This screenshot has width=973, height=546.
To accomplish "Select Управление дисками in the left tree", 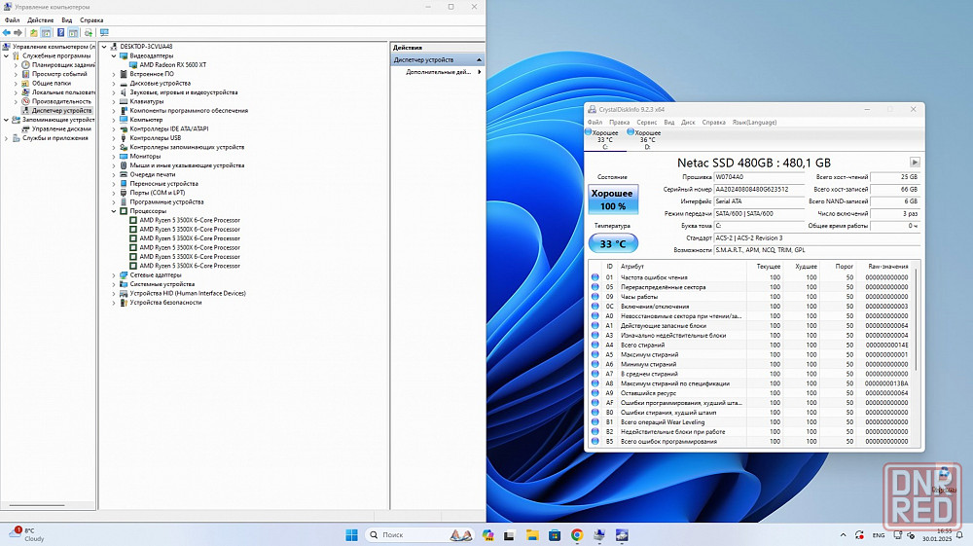I will [x=61, y=128].
